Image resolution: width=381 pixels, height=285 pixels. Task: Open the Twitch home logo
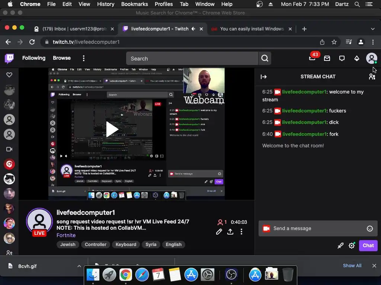(x=9, y=58)
